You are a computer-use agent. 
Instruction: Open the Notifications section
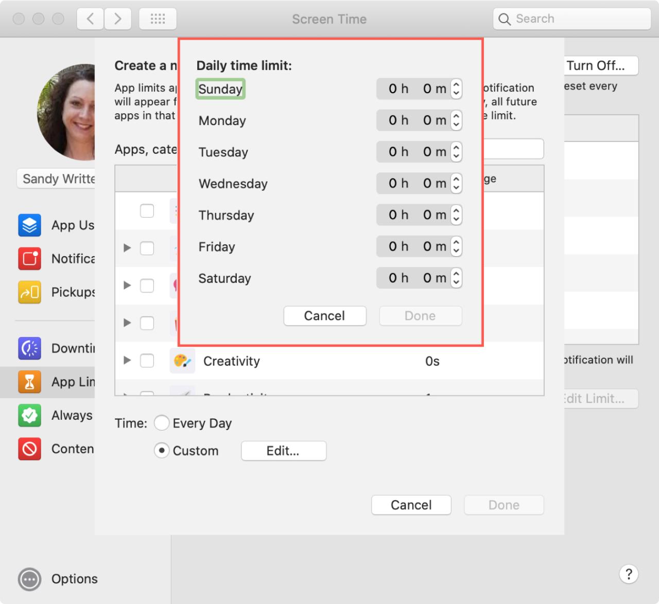[x=29, y=259]
